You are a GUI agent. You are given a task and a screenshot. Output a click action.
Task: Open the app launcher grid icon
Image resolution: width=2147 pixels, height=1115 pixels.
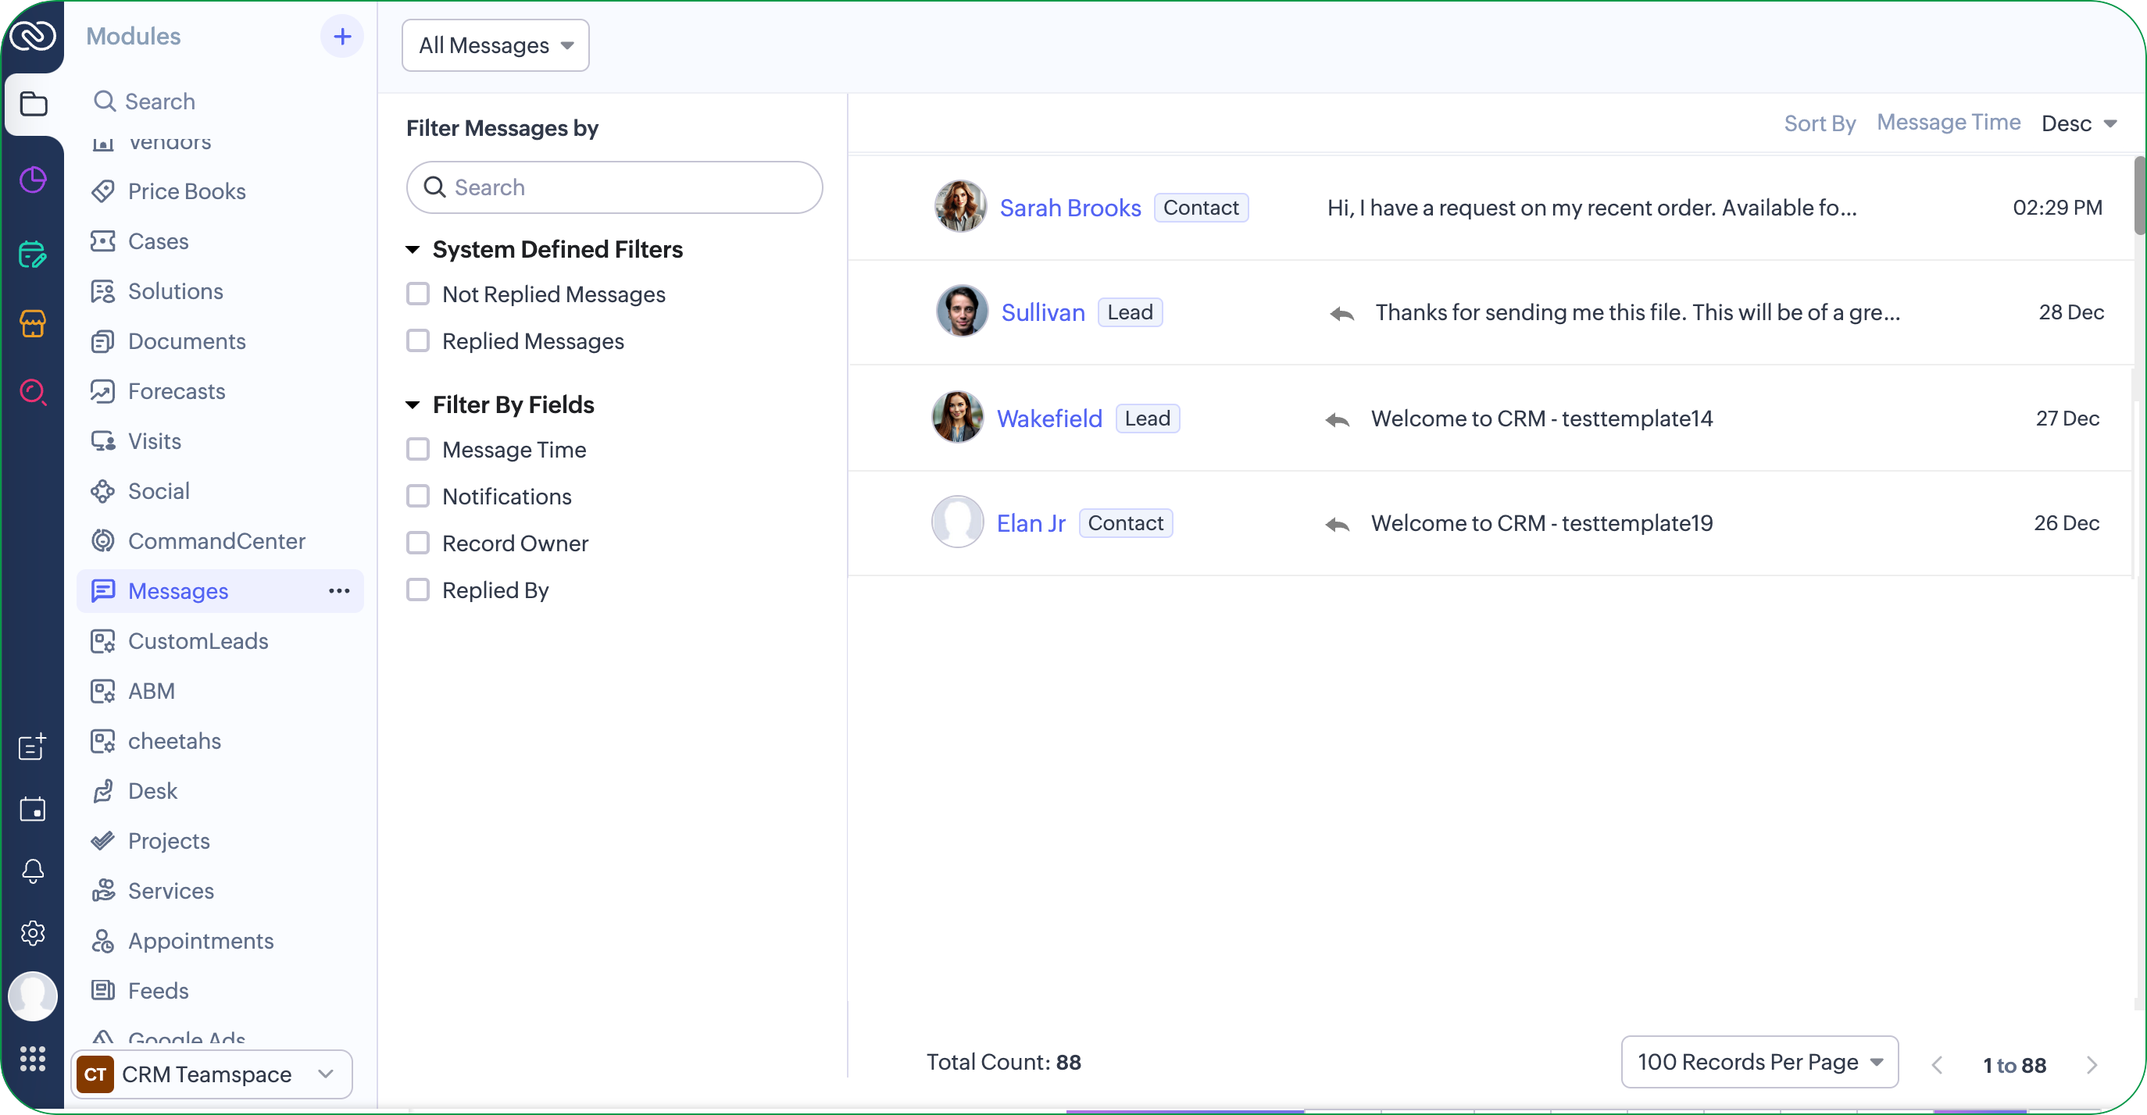tap(33, 1058)
